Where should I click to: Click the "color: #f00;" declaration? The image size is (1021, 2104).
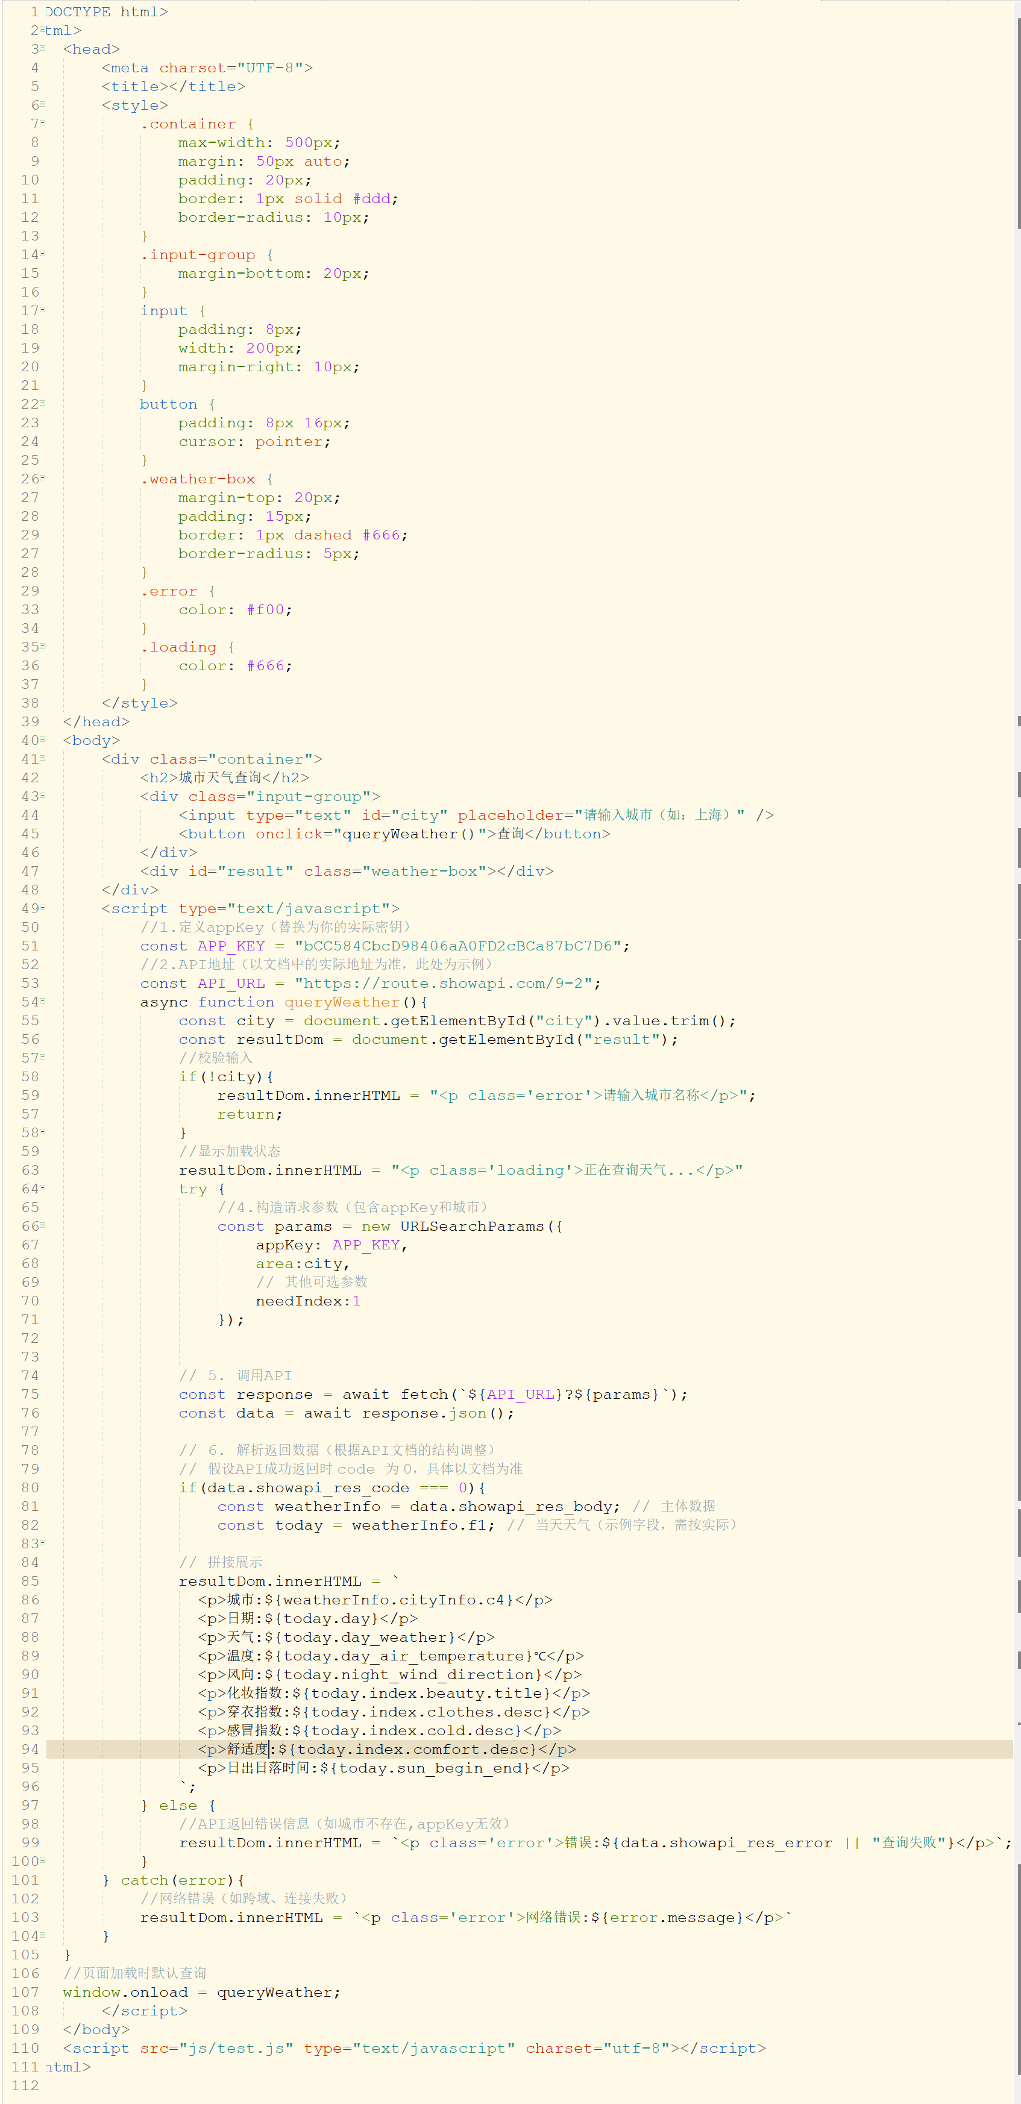(235, 610)
